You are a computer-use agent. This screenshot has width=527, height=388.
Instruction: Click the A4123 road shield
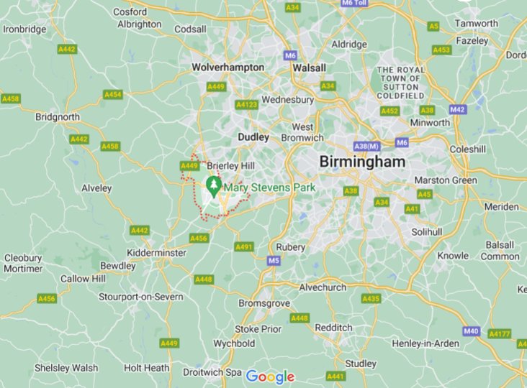(x=247, y=105)
